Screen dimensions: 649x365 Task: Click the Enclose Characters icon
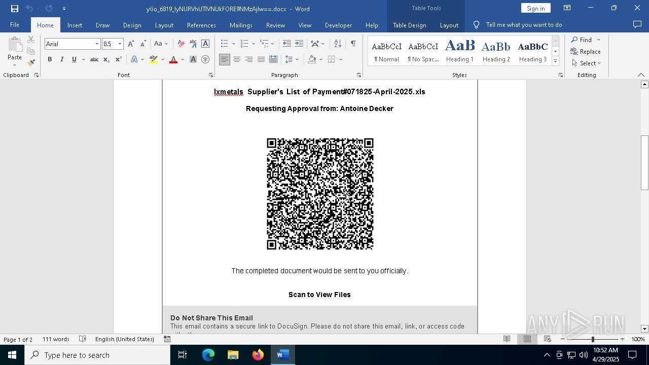(205, 60)
